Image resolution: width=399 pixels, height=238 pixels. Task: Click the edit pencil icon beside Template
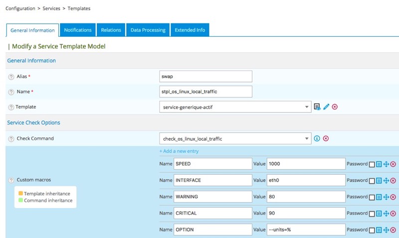point(326,107)
